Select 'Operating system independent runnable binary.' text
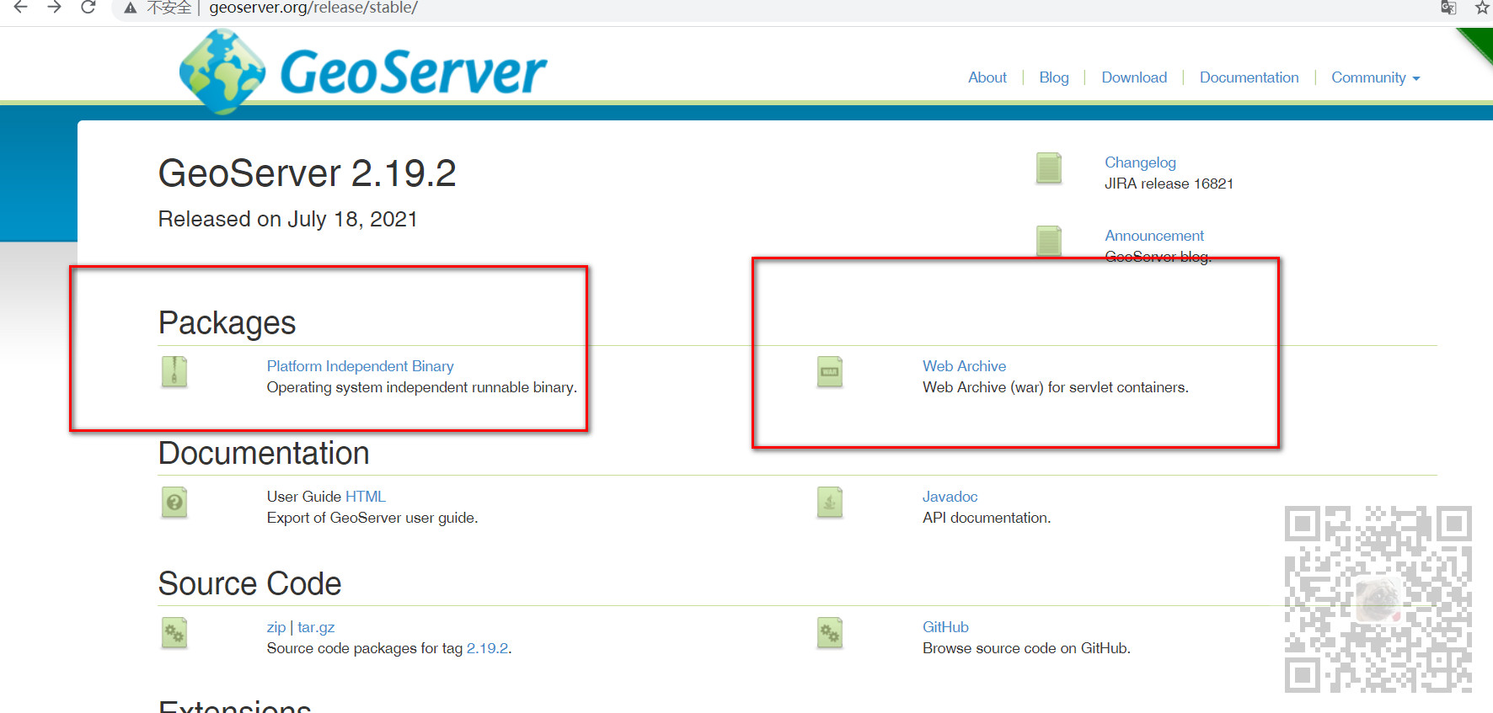 [x=421, y=387]
